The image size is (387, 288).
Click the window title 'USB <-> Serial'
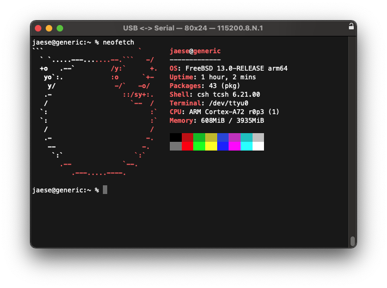tap(149, 28)
